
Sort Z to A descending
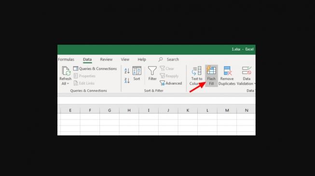click(127, 80)
